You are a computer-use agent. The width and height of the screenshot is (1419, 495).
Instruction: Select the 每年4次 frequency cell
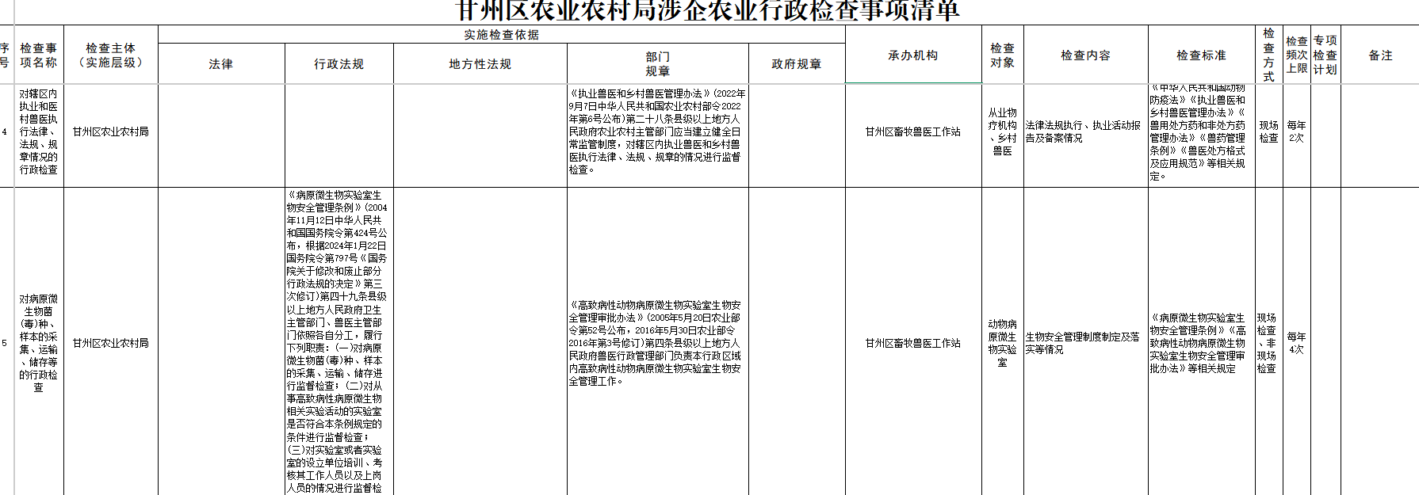pos(1296,343)
